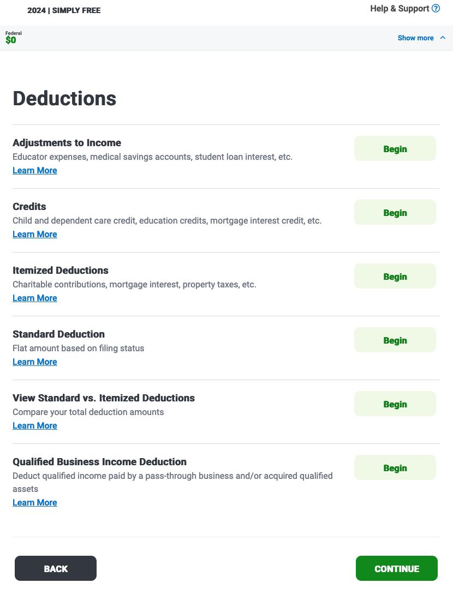Expand the Show more banner details

415,38
